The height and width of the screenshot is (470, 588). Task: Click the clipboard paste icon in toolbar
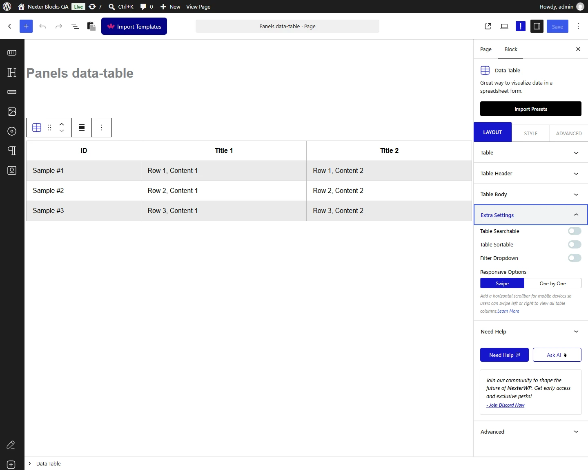(x=91, y=26)
